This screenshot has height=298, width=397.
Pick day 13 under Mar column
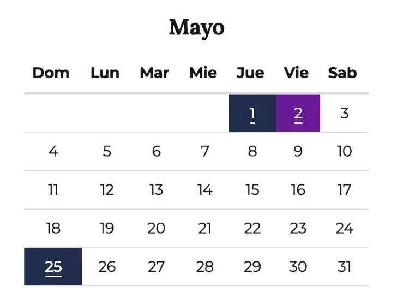coord(157,190)
